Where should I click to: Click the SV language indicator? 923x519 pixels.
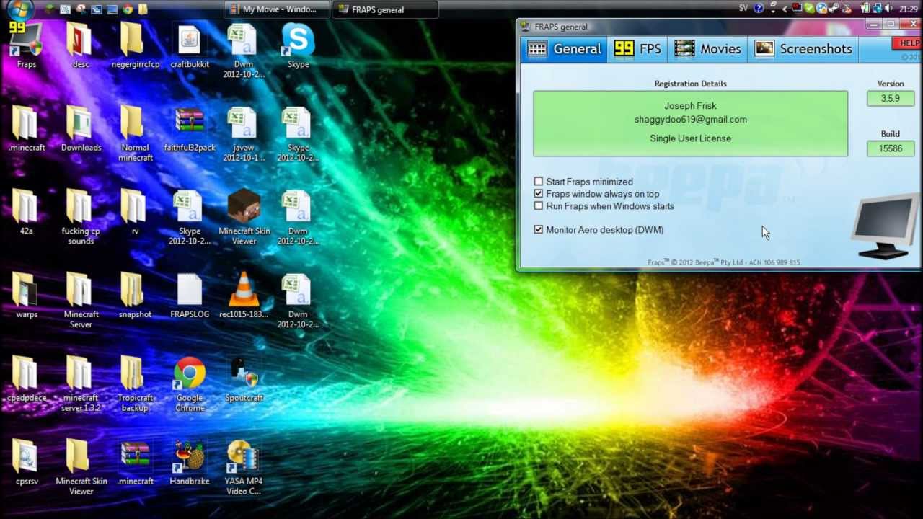coord(743,9)
